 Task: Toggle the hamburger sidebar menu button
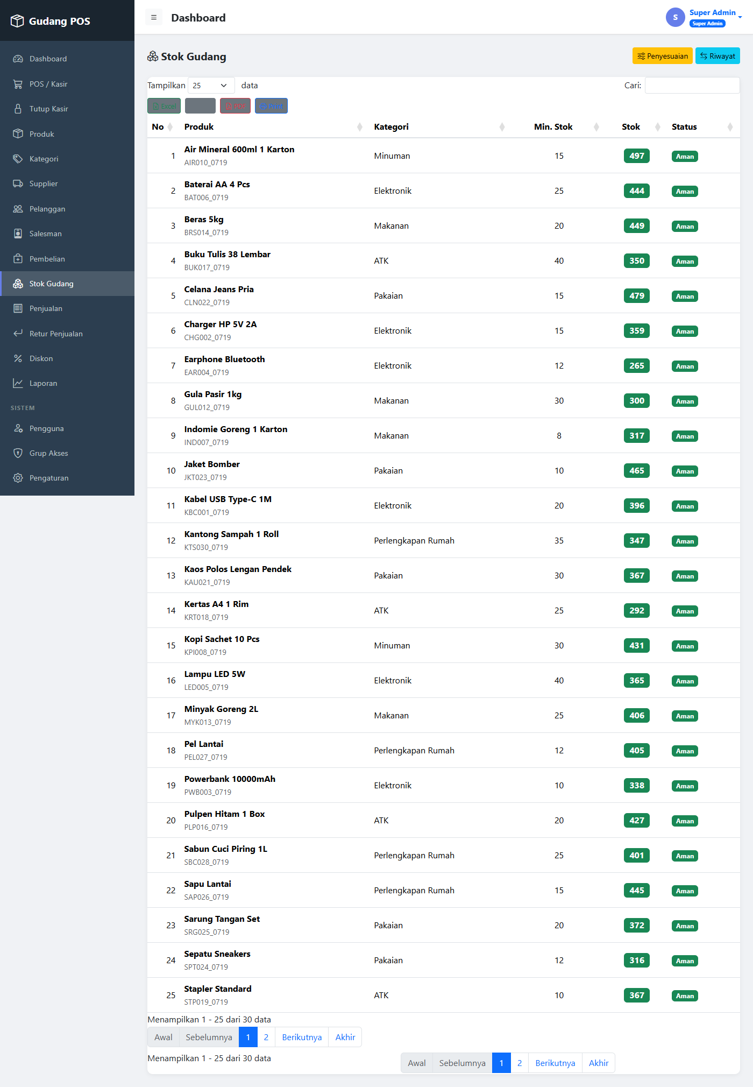[154, 18]
